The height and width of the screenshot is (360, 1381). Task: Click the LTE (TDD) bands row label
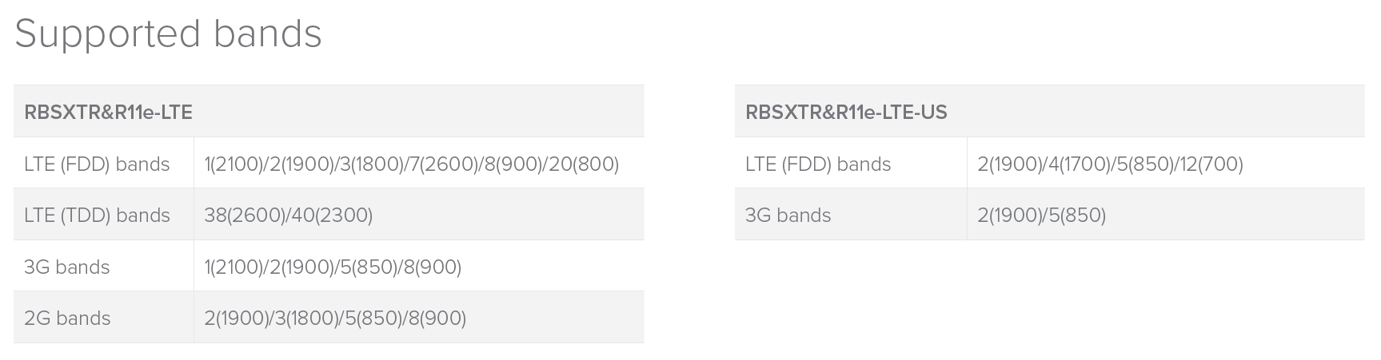97,216
